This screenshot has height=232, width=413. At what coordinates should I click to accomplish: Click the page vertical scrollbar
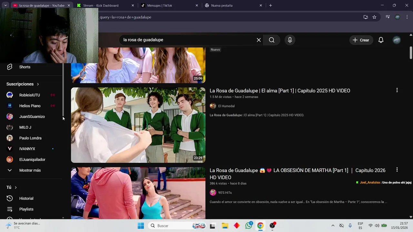click(411, 53)
